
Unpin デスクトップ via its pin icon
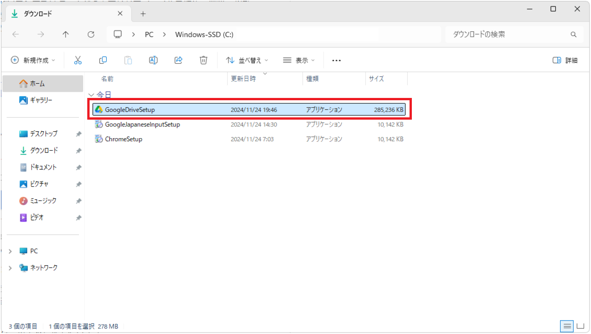click(78, 134)
